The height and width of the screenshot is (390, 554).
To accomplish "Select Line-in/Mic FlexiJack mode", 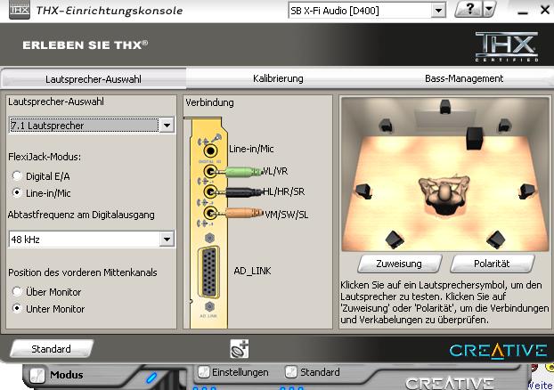I will (17, 193).
